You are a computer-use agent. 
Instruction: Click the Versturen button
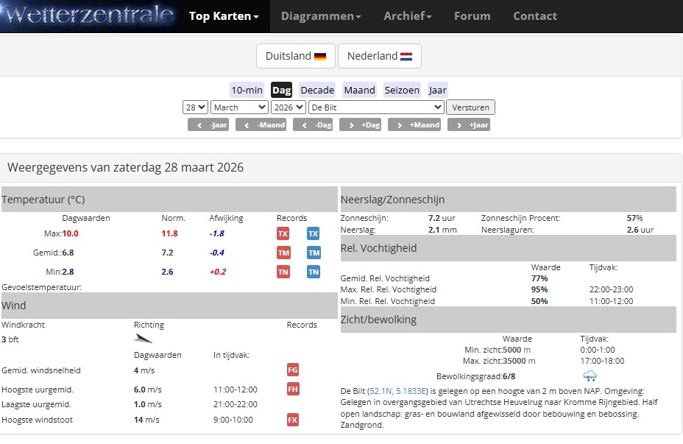(x=470, y=108)
